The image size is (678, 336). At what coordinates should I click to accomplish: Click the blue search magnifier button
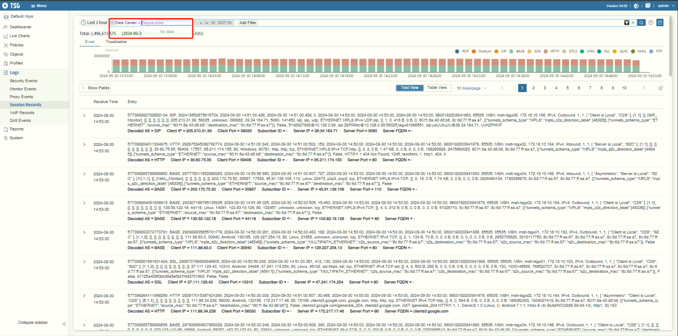pyautogui.click(x=641, y=23)
